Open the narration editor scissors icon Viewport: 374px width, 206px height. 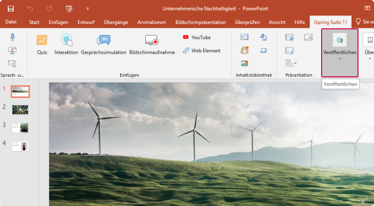12,64
